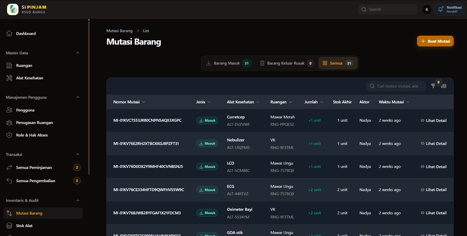The width and height of the screenshot is (467, 236).
Task: Open the R user avatar menu
Action: [x=427, y=9]
